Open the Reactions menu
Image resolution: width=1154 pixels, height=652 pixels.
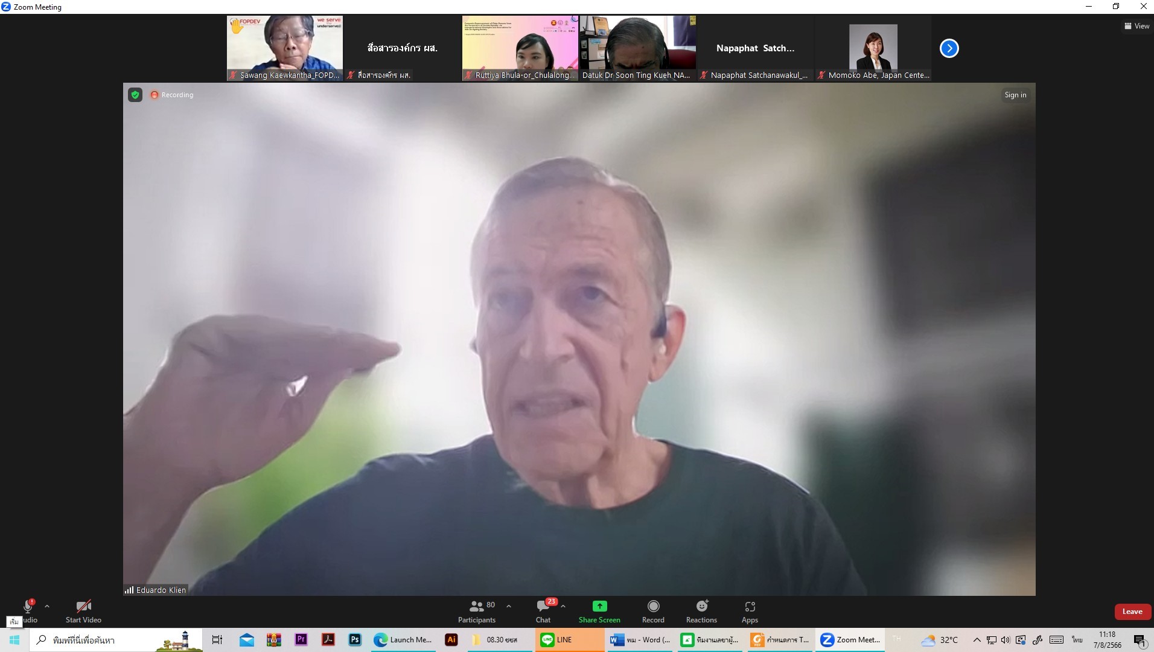pyautogui.click(x=701, y=611)
